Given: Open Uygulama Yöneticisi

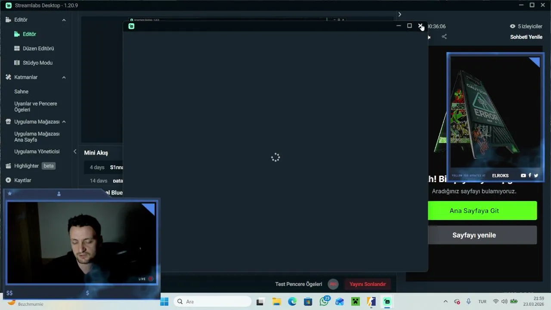Looking at the screenshot, I should 37,152.
